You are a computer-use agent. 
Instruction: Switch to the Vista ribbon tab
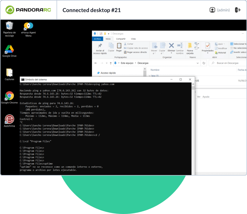[x=133, y=39]
